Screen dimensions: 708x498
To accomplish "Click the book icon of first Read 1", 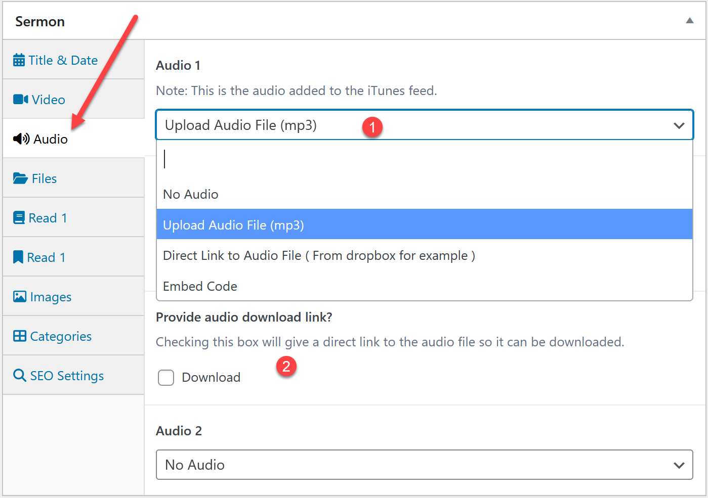I will point(19,218).
